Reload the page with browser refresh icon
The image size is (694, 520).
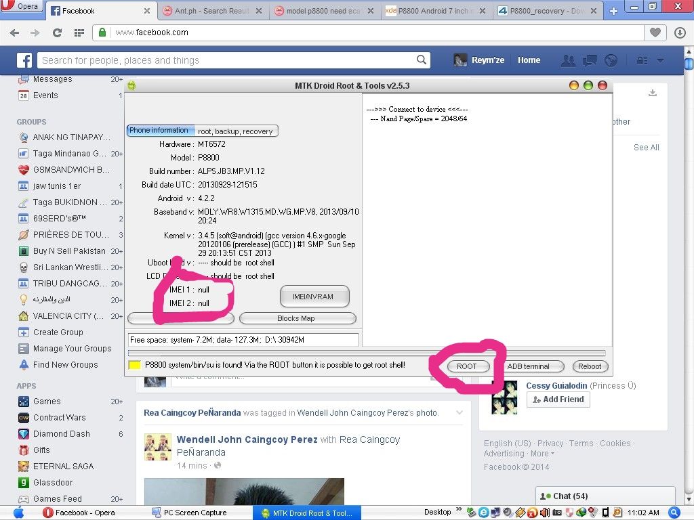pos(57,32)
